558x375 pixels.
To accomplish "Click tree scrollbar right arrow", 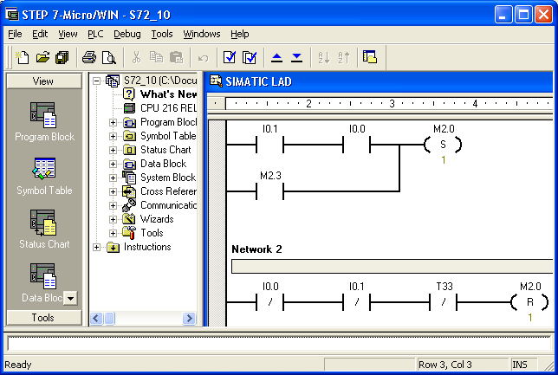I will [x=189, y=318].
